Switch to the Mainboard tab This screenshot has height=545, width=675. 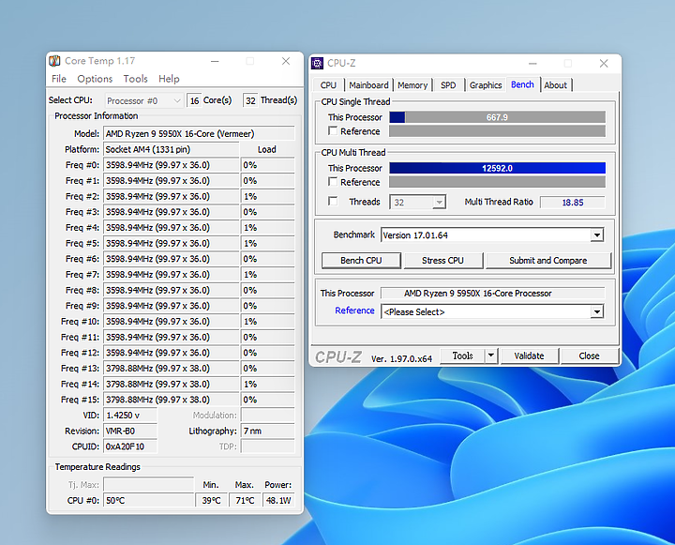click(x=368, y=84)
